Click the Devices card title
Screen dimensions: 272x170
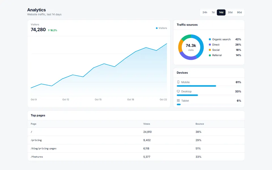pos(182,73)
